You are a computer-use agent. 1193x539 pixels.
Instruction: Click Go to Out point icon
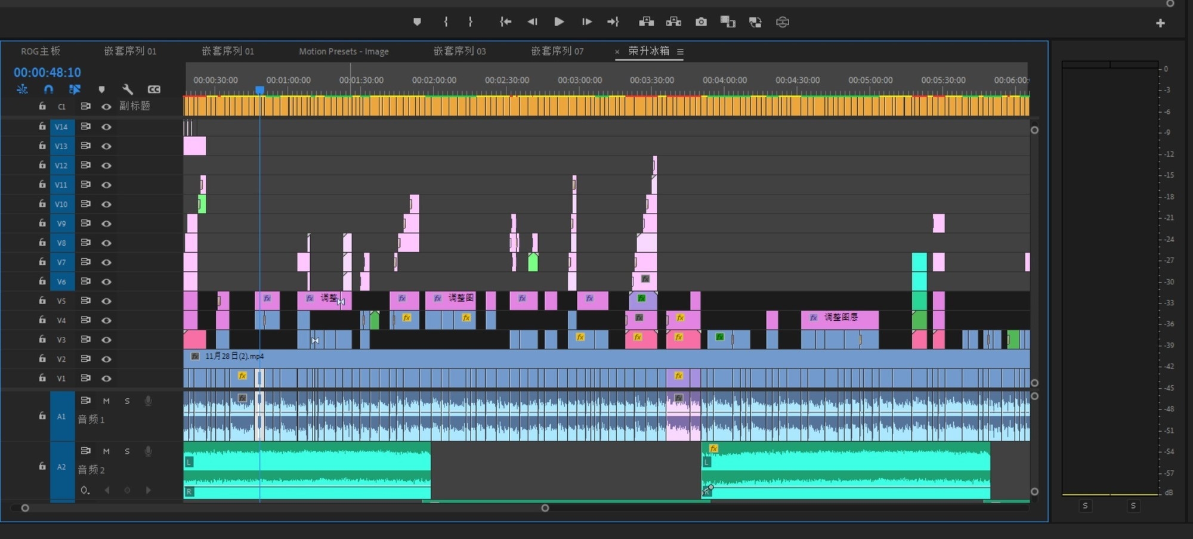(x=613, y=22)
